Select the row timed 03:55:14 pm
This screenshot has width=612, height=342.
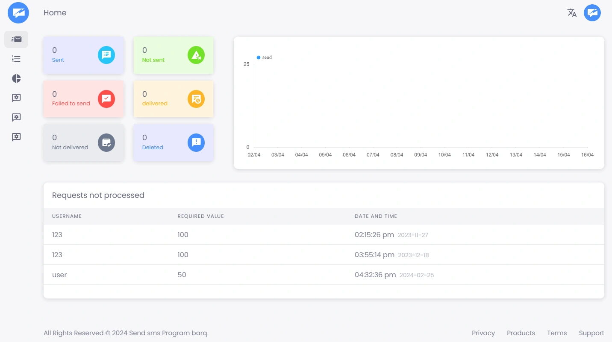324,255
